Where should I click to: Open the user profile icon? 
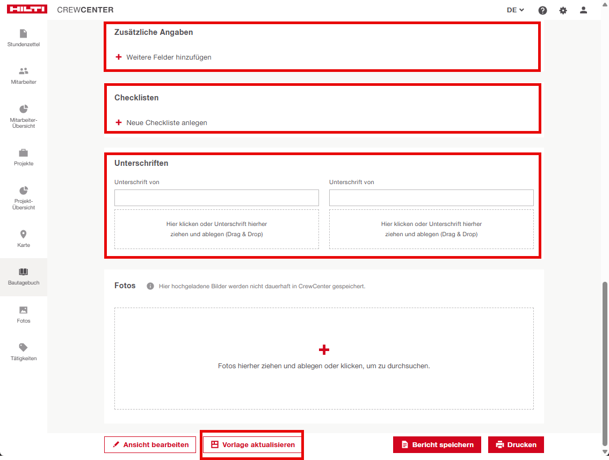click(583, 10)
